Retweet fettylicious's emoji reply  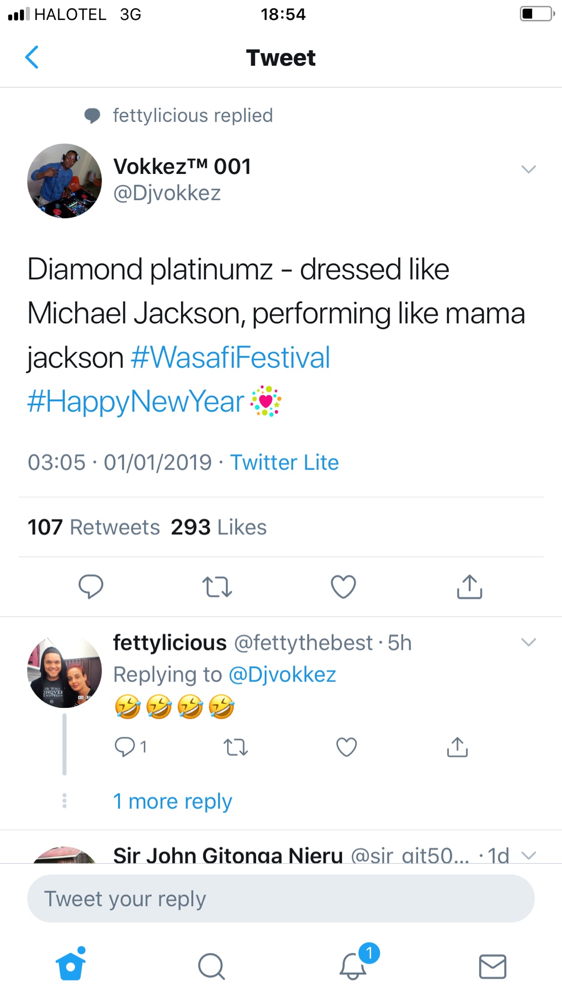click(236, 747)
